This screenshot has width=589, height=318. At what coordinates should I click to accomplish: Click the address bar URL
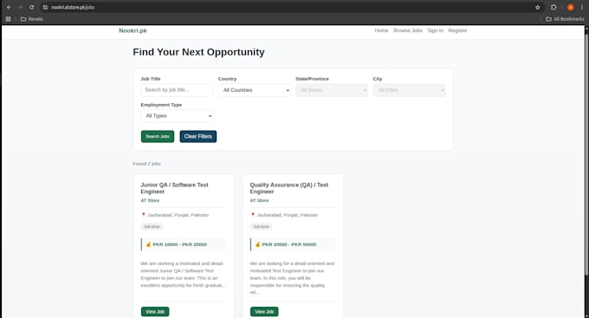pos(73,7)
